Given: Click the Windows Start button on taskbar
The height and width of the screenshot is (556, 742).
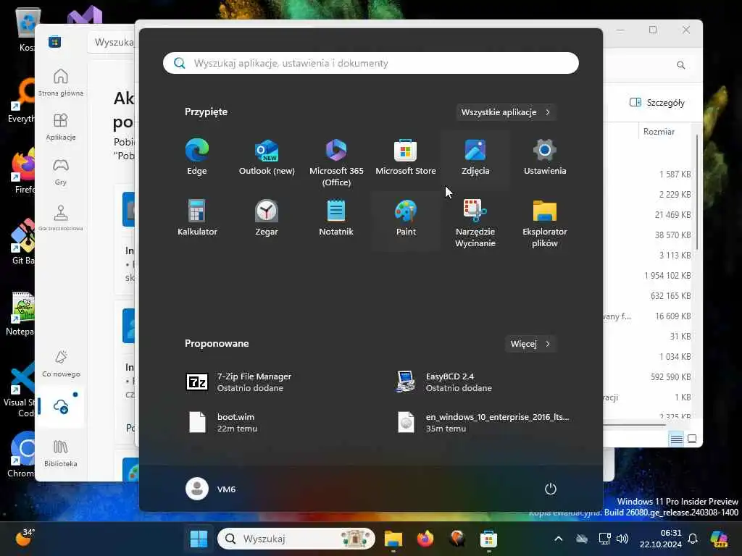Looking at the screenshot, I should coord(199,539).
